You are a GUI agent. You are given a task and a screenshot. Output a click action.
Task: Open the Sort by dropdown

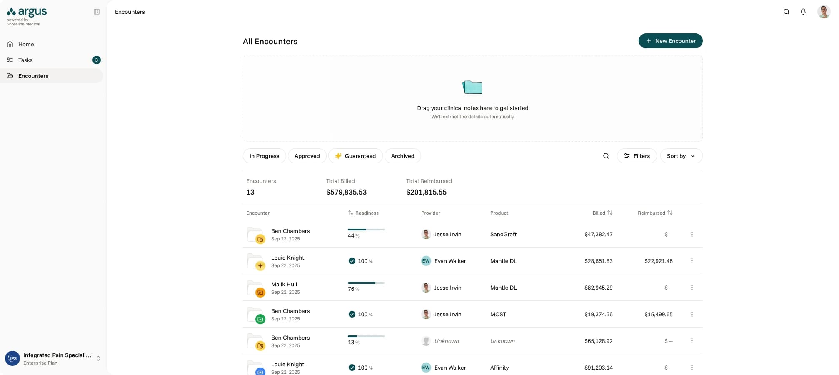click(681, 156)
